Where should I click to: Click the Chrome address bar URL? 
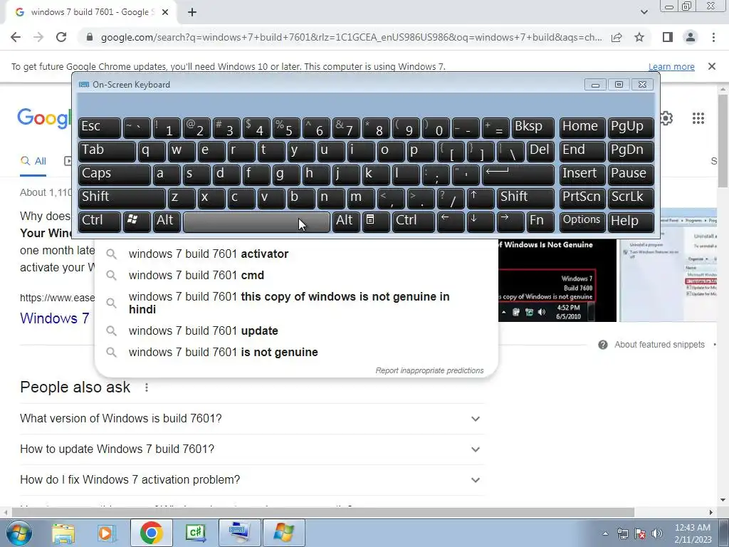tap(351, 37)
